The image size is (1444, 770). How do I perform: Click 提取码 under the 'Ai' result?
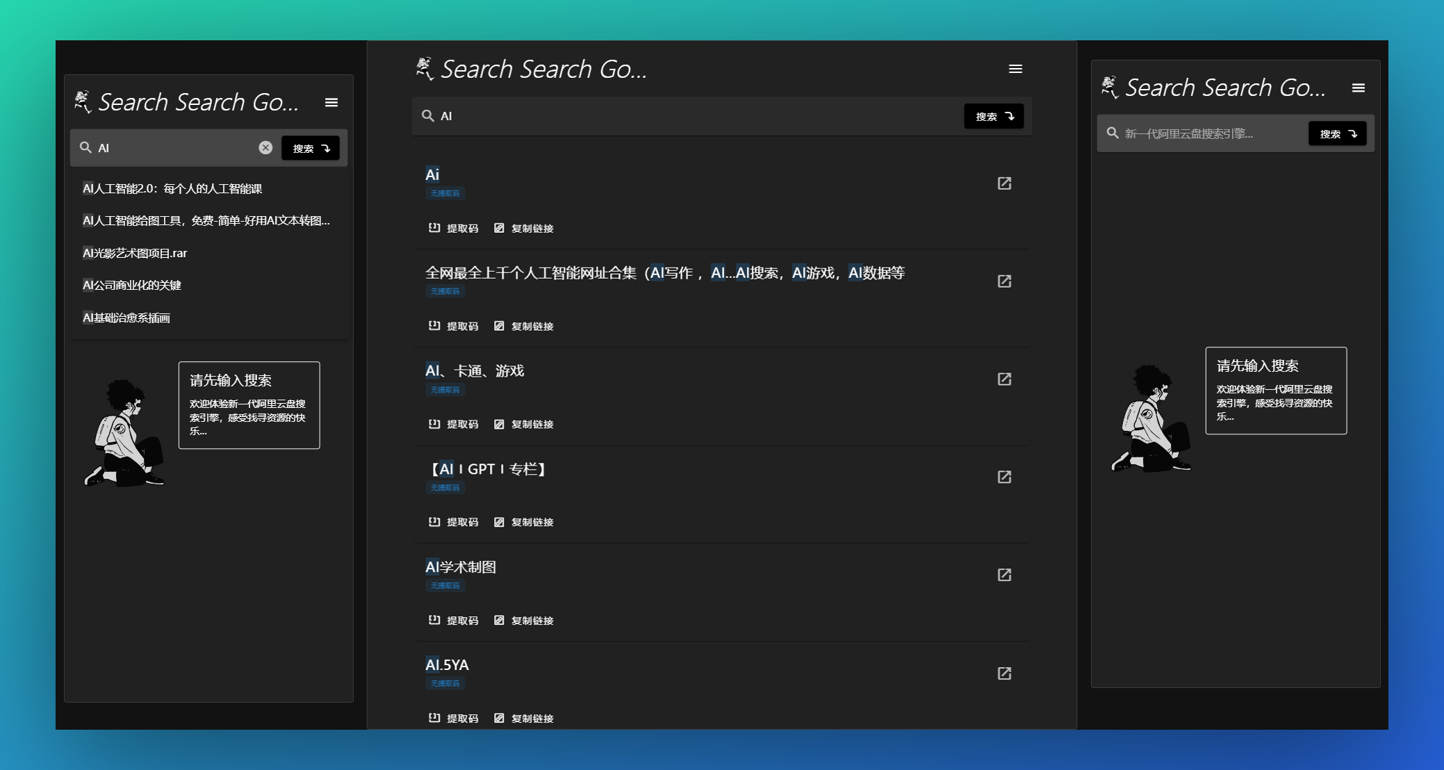click(454, 229)
